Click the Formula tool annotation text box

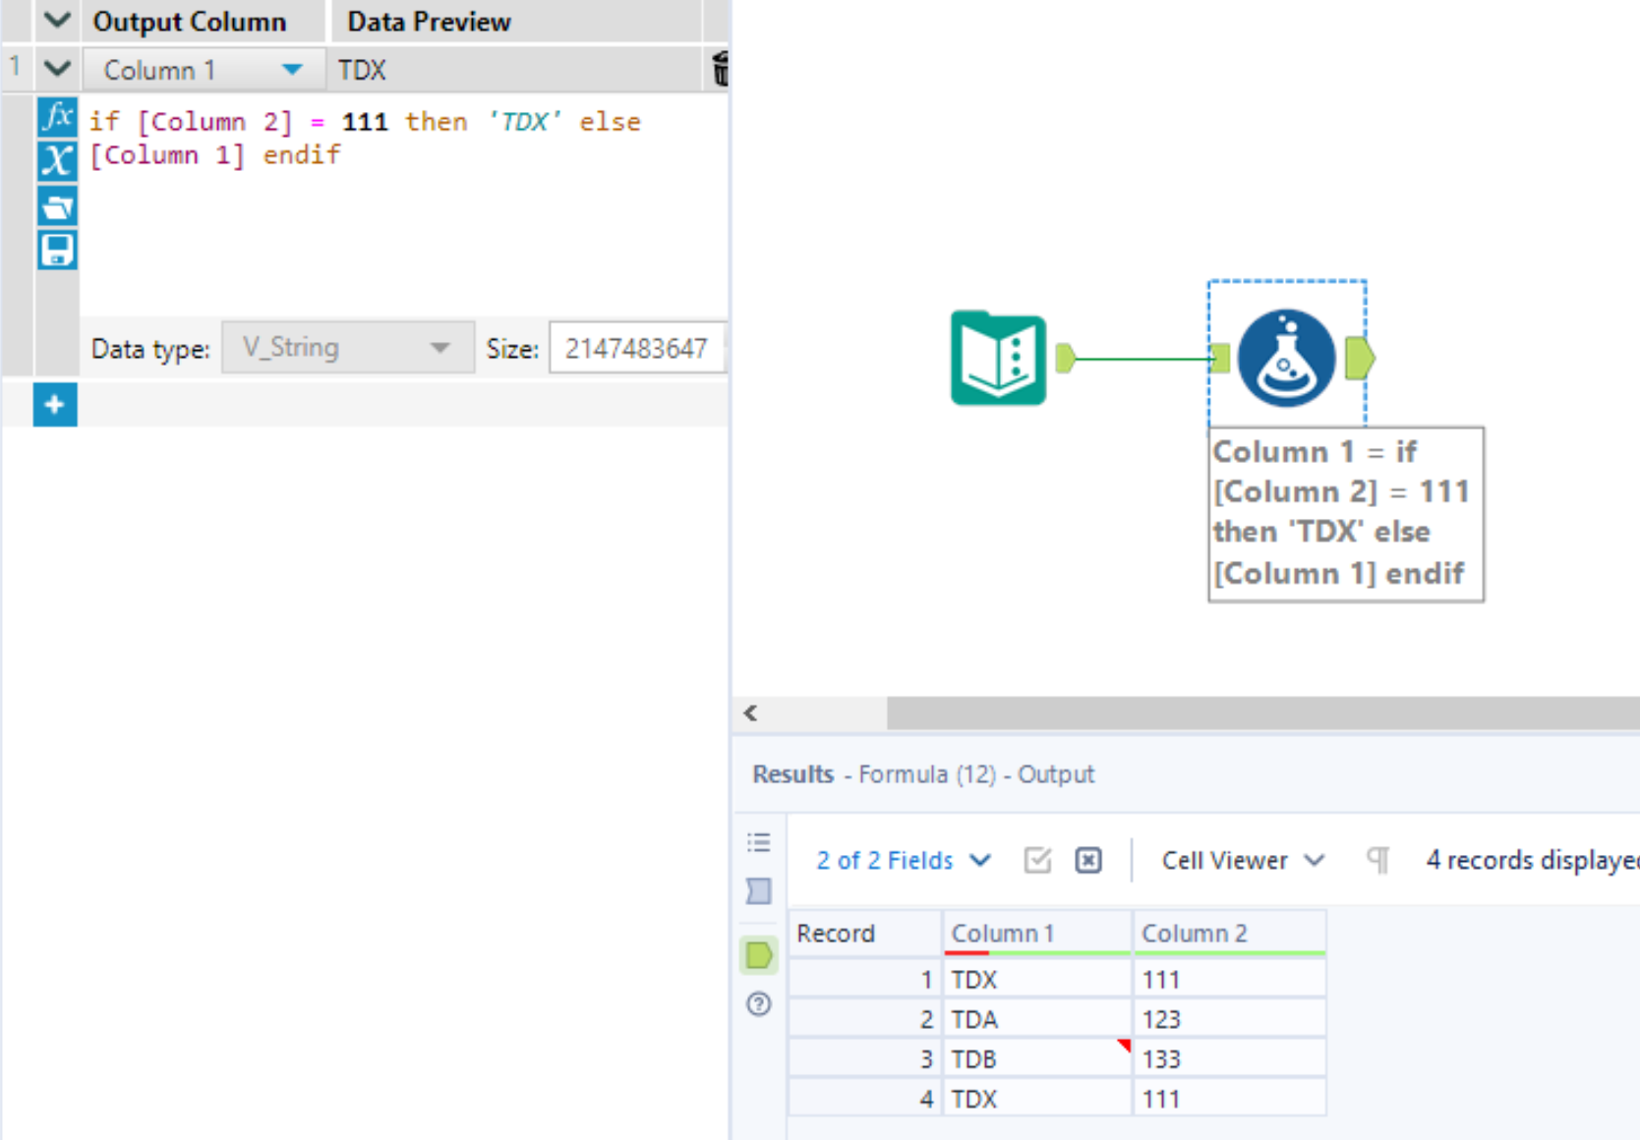click(1346, 514)
